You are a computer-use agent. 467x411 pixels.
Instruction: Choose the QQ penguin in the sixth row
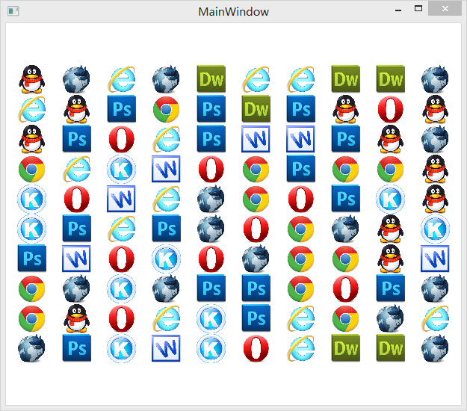pos(391,229)
